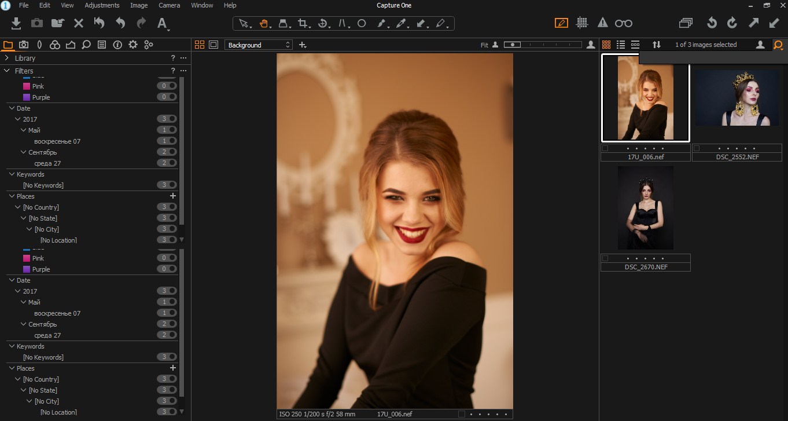Rotate image right with clockwise icon
Image resolution: width=788 pixels, height=421 pixels.
click(x=732, y=23)
